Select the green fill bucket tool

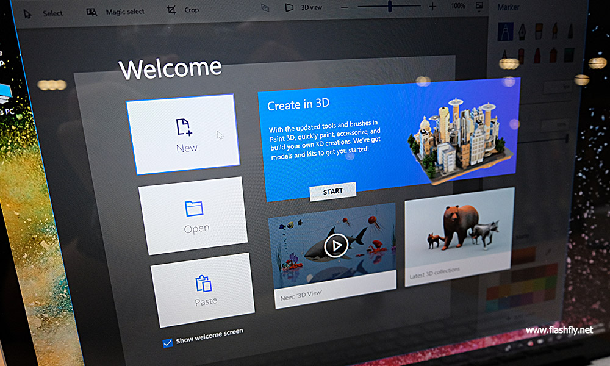click(x=569, y=54)
